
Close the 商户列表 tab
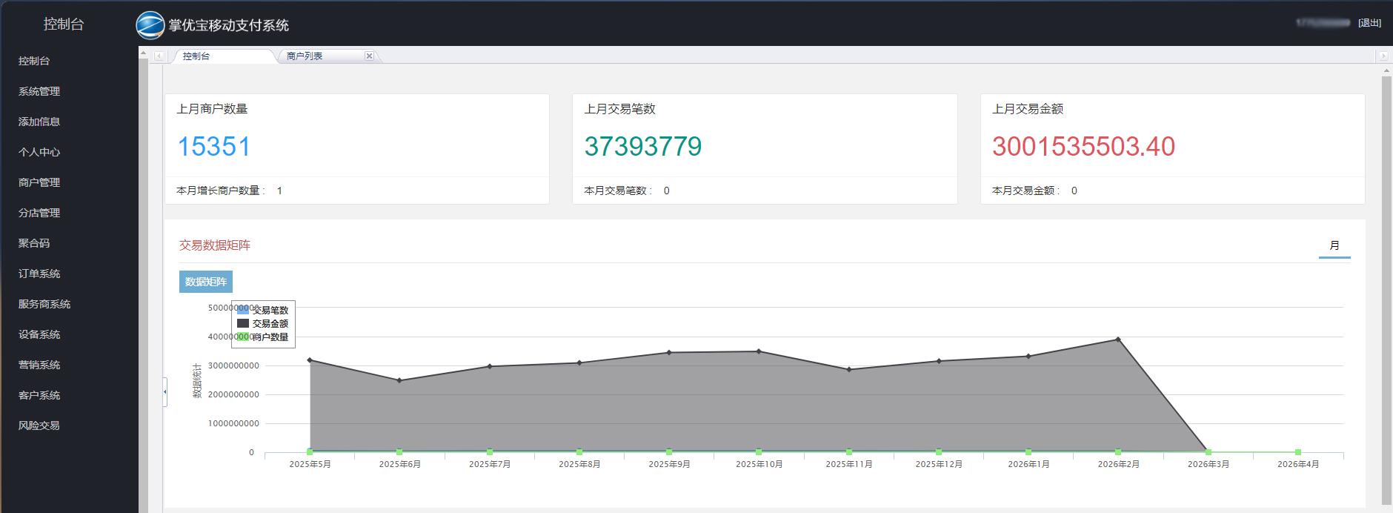tap(369, 56)
